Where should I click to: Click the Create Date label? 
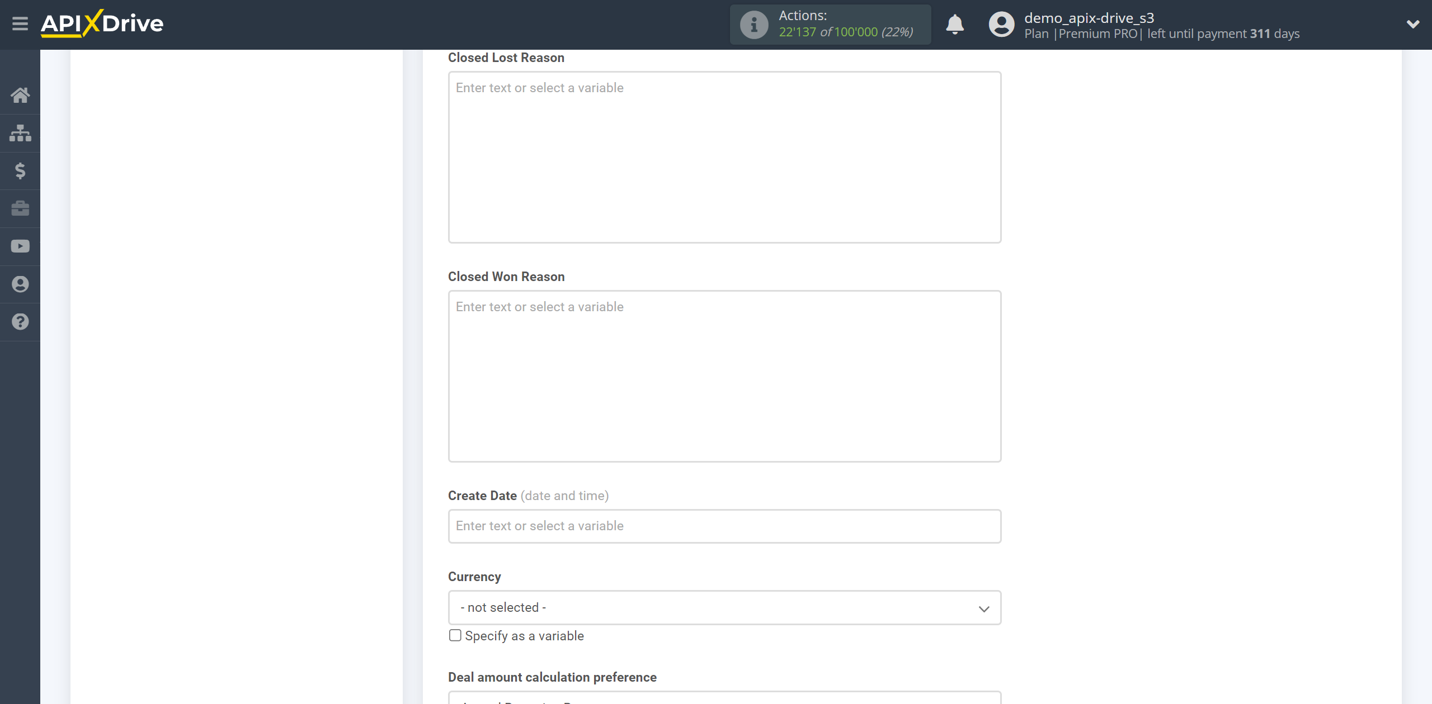[482, 496]
